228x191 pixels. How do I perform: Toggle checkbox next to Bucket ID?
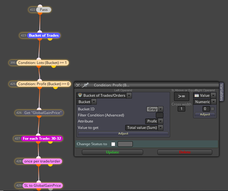pyautogui.click(x=166, y=109)
